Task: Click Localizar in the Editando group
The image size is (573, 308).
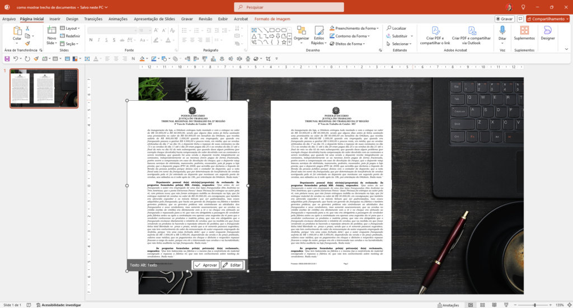Action: point(396,28)
